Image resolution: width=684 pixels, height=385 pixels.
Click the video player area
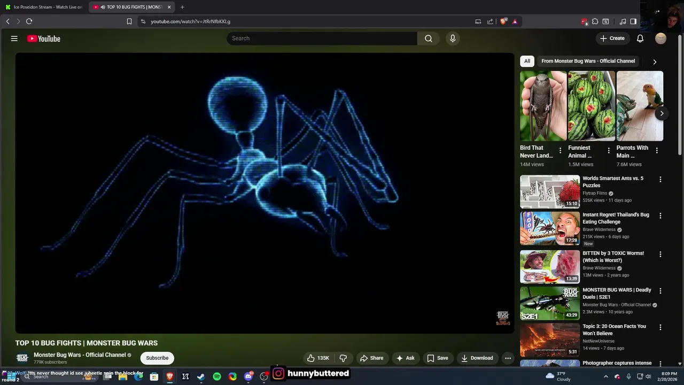[x=265, y=193]
